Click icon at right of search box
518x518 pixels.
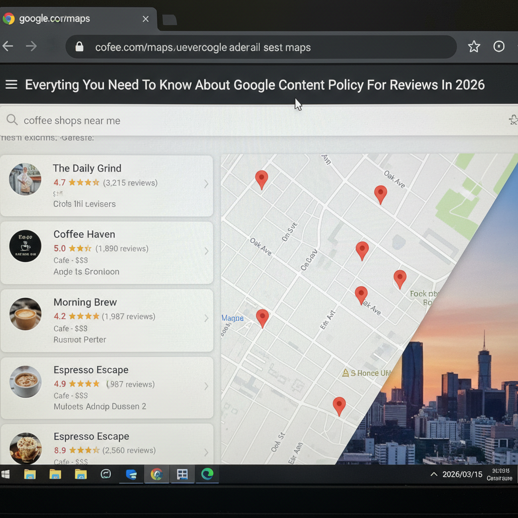513,119
